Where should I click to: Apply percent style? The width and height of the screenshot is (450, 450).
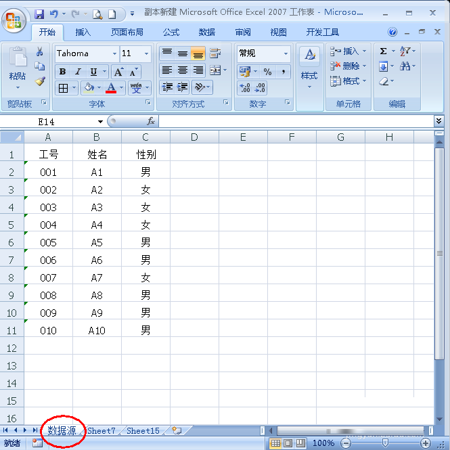click(x=267, y=72)
